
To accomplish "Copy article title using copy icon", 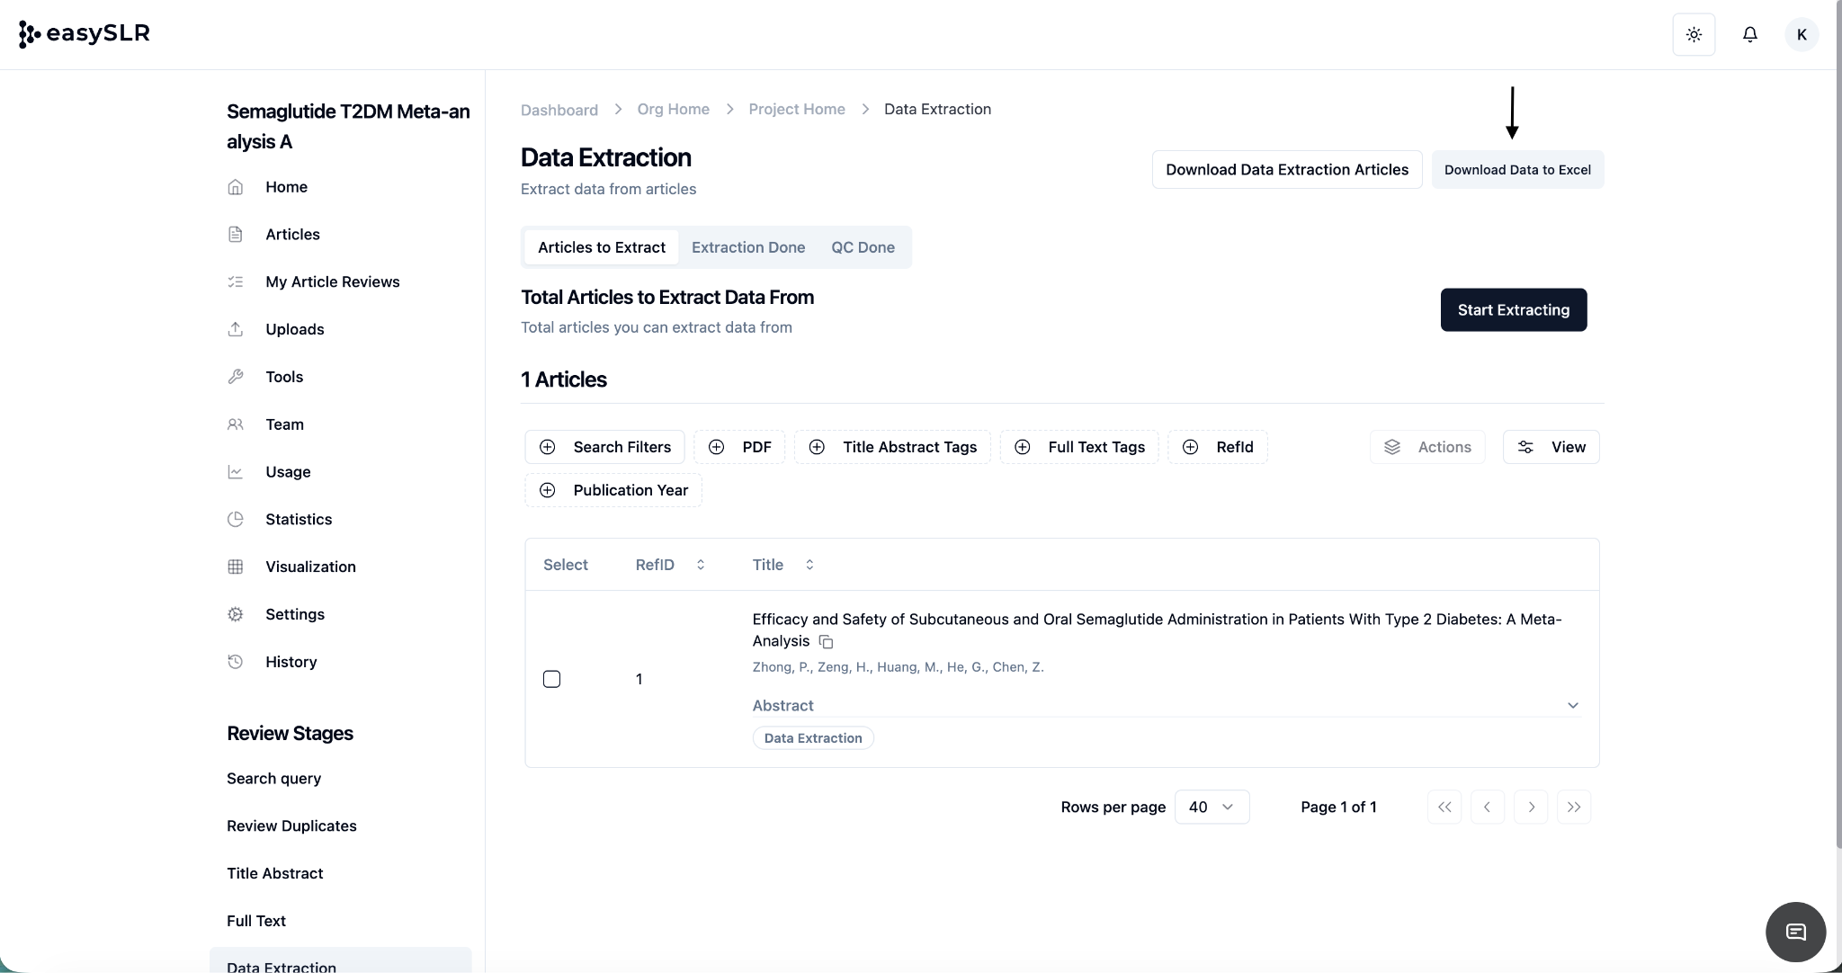I will (826, 642).
